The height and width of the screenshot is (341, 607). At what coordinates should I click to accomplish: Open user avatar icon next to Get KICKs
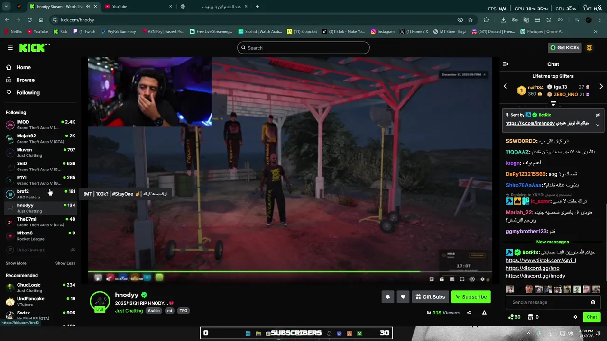[589, 48]
